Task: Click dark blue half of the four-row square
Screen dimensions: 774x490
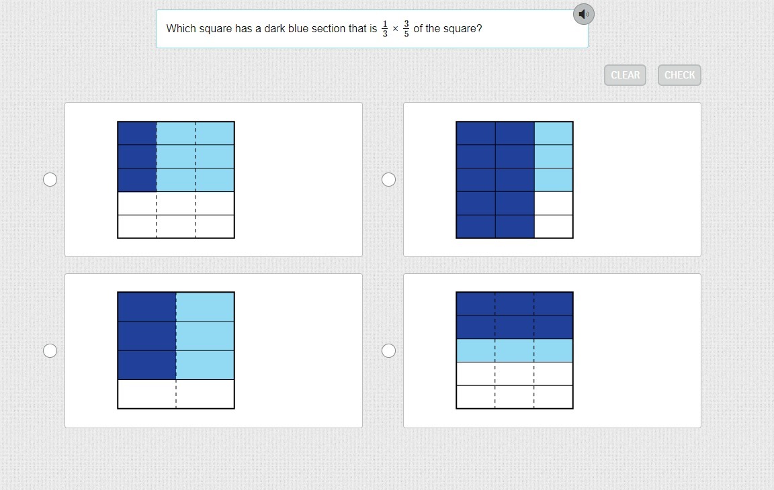Action: click(x=146, y=336)
